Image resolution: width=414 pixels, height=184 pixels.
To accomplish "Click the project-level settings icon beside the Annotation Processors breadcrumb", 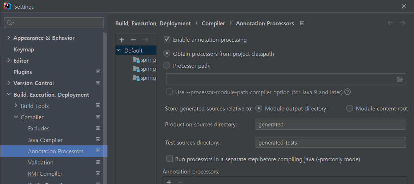I will (302, 23).
